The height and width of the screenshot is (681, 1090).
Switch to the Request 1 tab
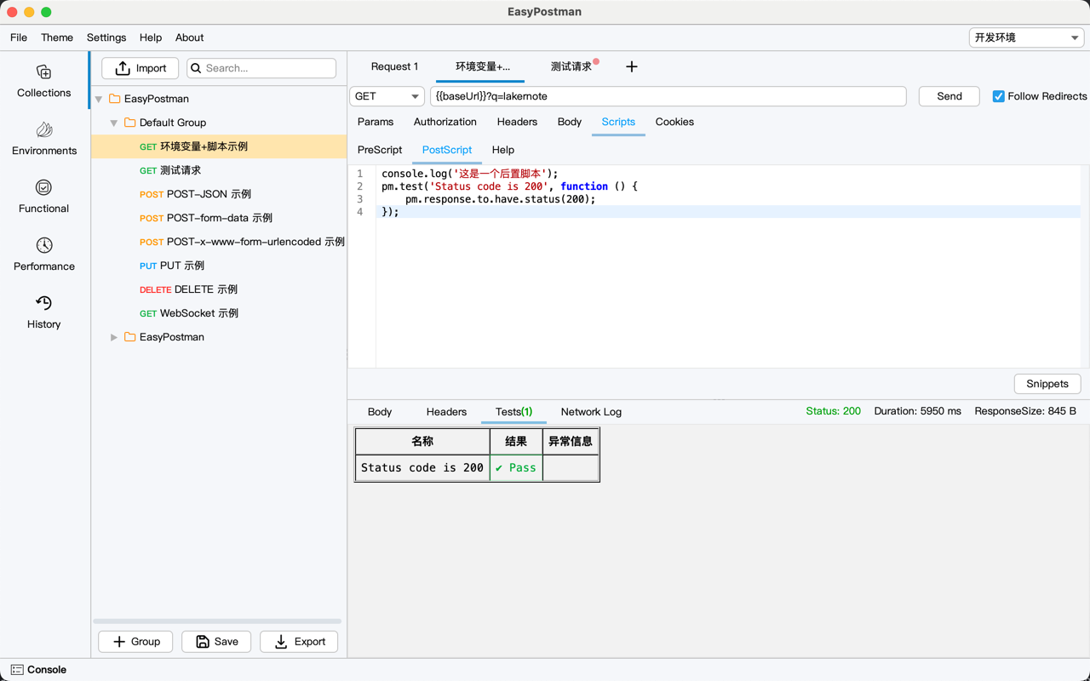394,66
